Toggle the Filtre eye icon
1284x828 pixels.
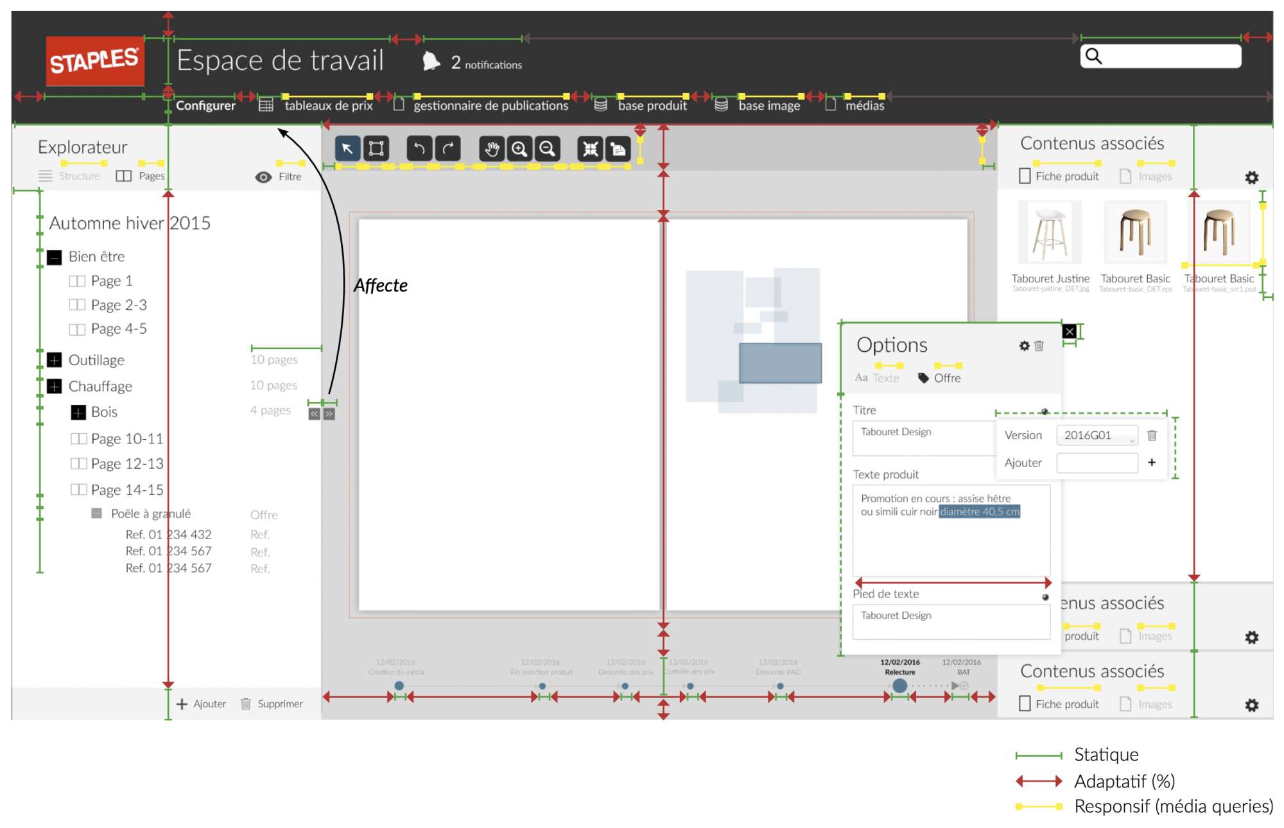(x=263, y=177)
